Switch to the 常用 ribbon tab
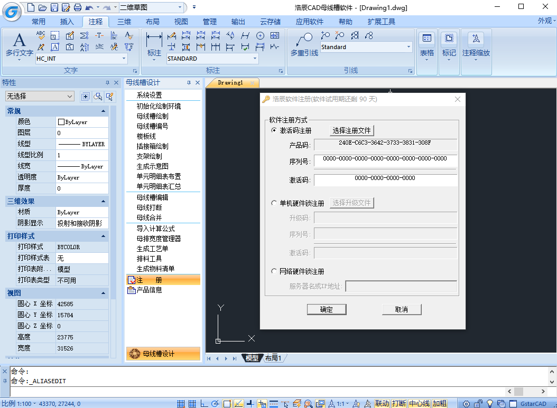Viewport: 557px width, 408px height. click(x=39, y=22)
